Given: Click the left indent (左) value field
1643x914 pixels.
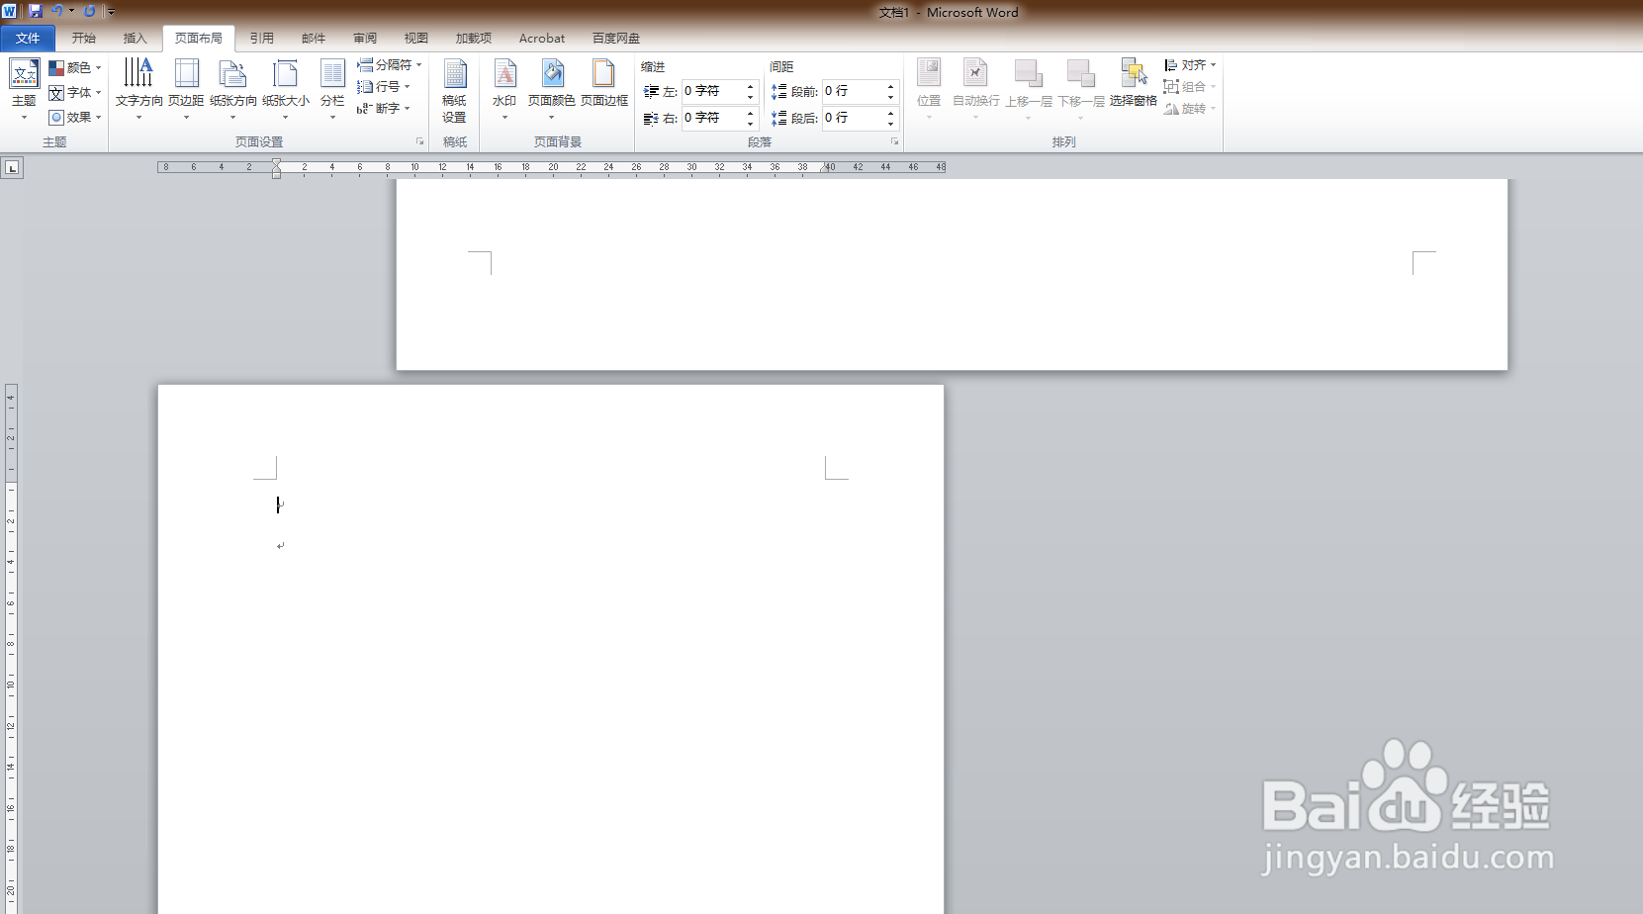Looking at the screenshot, I should click(712, 91).
